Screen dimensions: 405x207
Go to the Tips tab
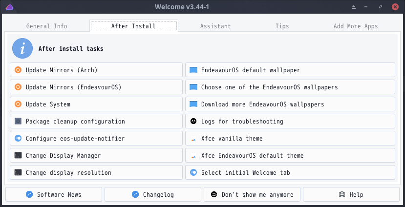coord(282,26)
